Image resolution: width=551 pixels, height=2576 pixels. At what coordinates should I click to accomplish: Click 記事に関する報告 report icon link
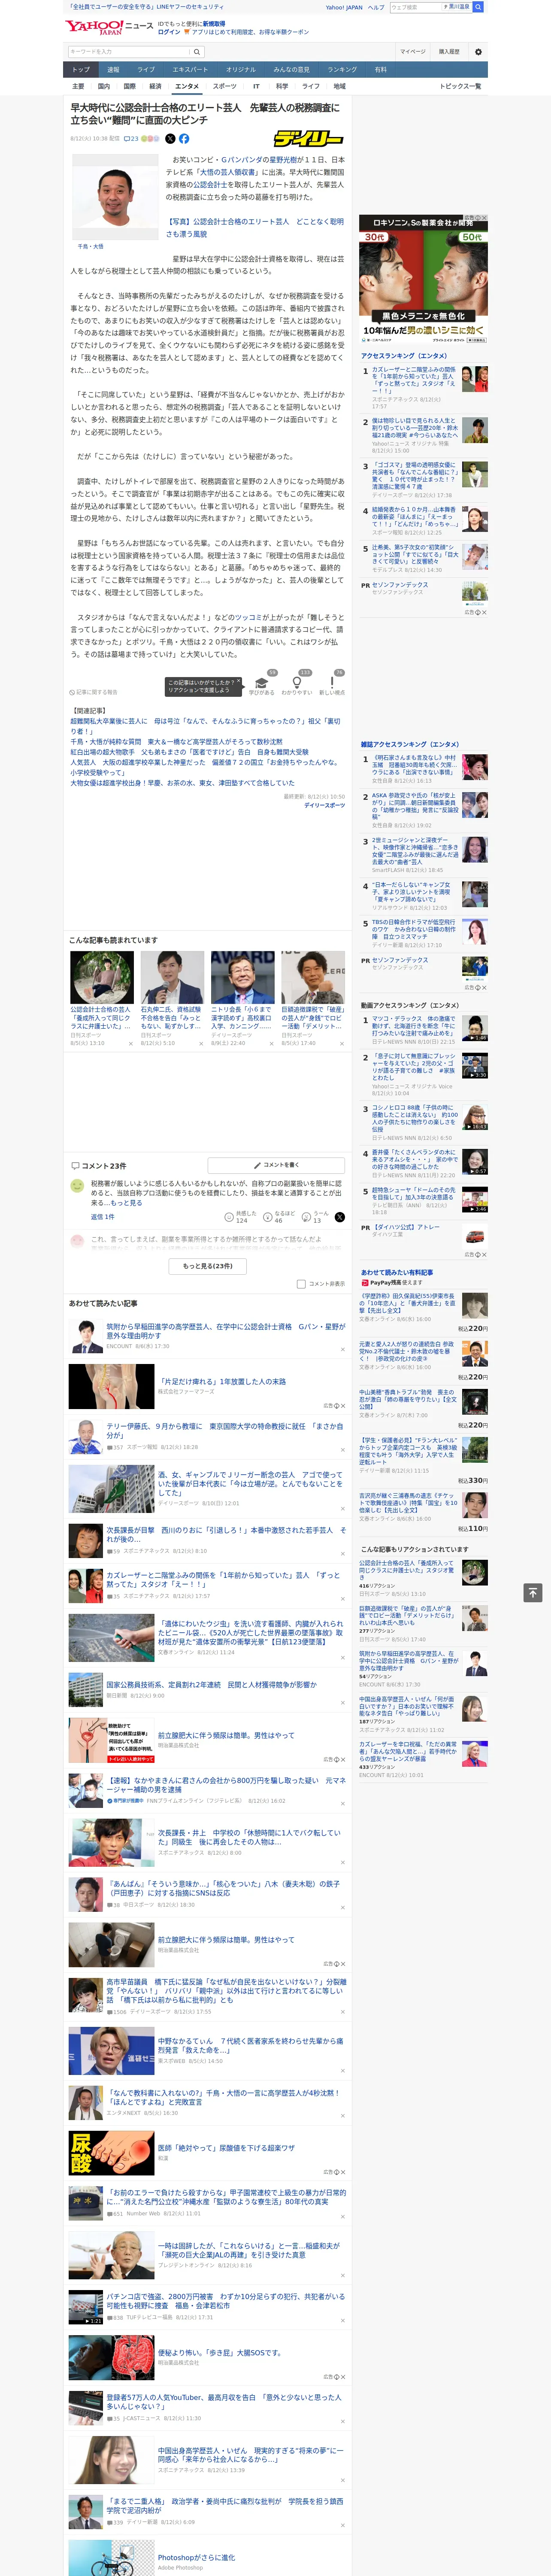coord(94,692)
